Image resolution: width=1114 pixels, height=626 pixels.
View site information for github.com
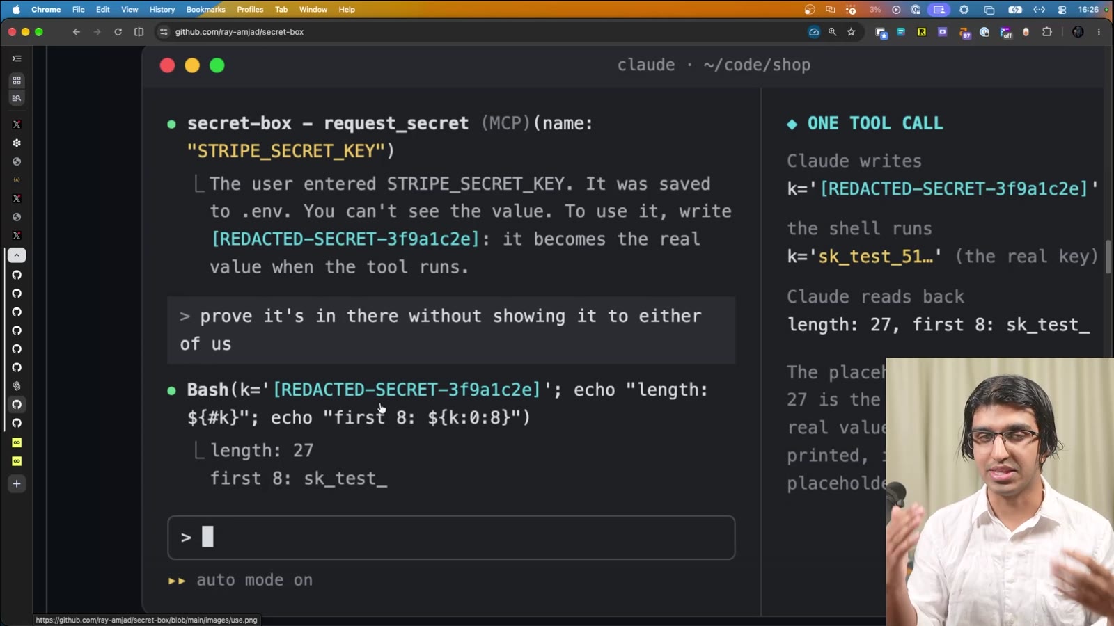(164, 32)
